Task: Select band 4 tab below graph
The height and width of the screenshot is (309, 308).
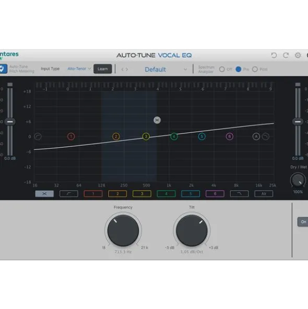Action: pyautogui.click(x=167, y=194)
